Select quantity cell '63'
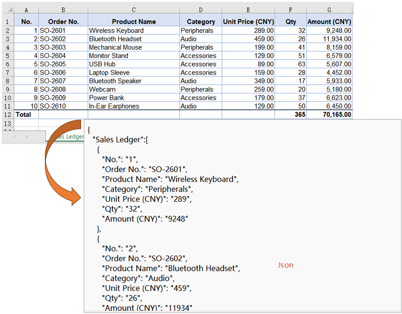 coord(290,64)
